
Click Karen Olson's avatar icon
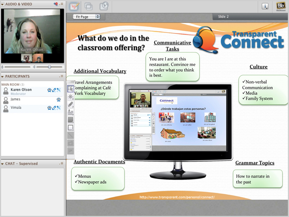(x=6, y=91)
